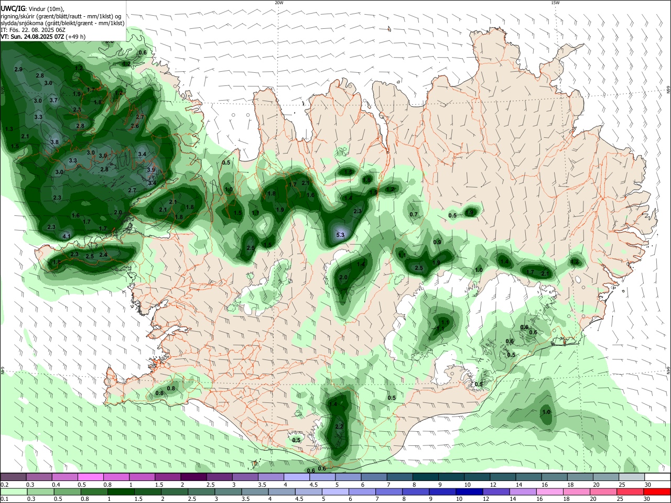The image size is (671, 503).
Task: Click the (+49 h) forecast offset text
Action: (x=76, y=37)
